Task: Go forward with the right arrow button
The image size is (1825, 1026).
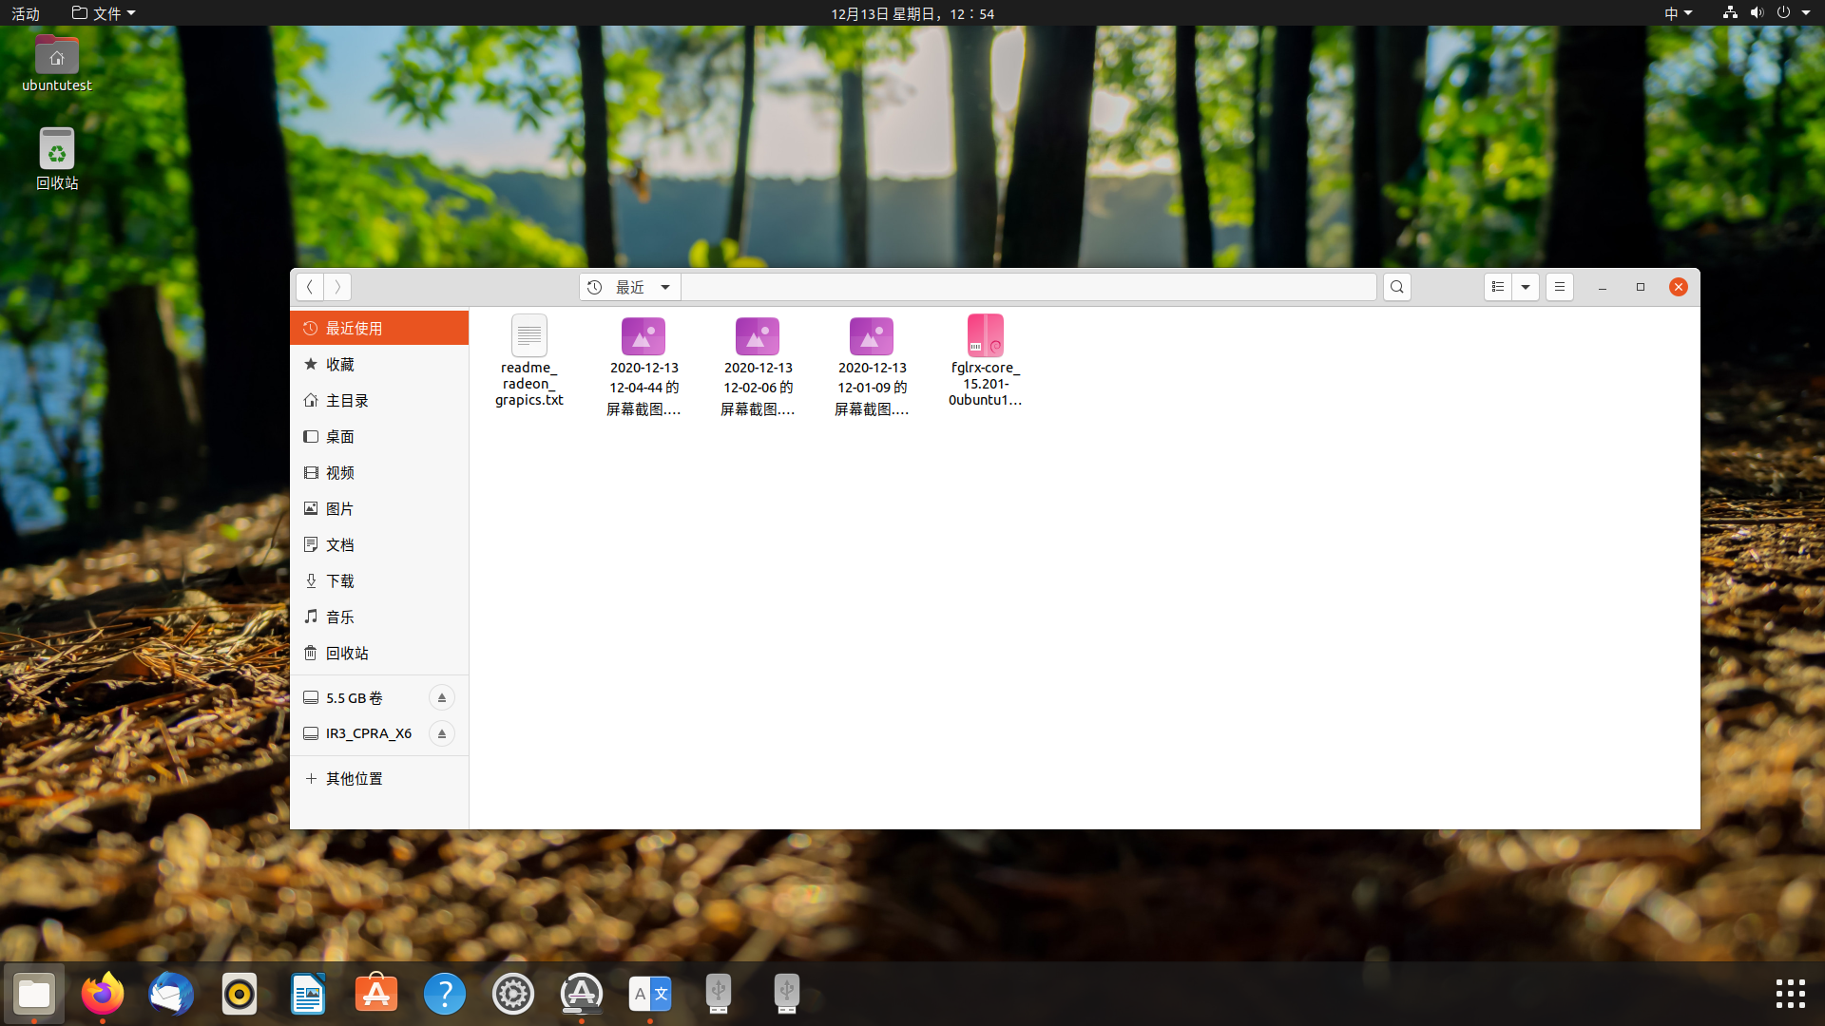Action: coord(337,287)
